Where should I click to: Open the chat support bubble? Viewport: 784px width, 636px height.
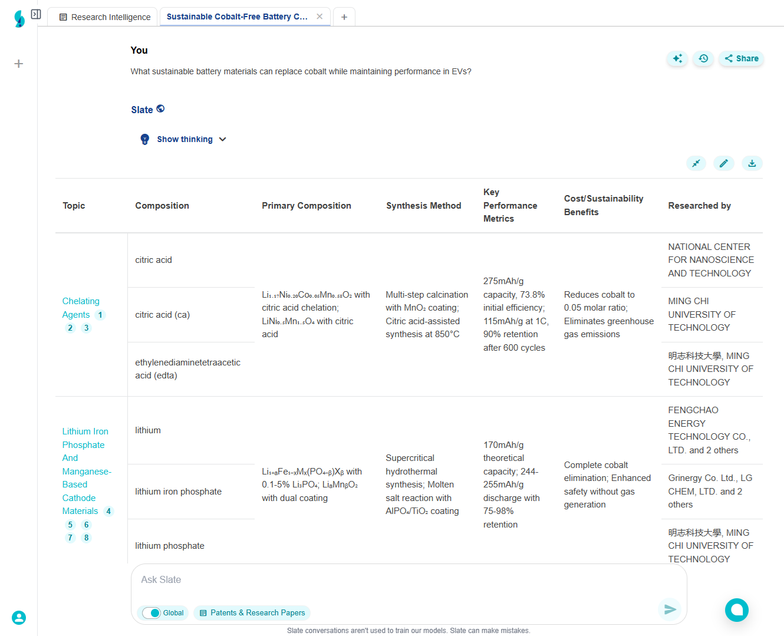pyautogui.click(x=736, y=610)
